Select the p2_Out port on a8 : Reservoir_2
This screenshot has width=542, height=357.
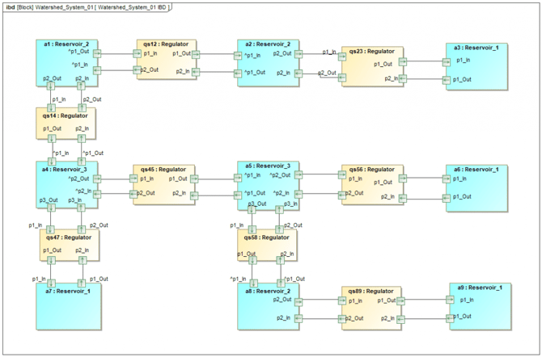click(x=299, y=302)
